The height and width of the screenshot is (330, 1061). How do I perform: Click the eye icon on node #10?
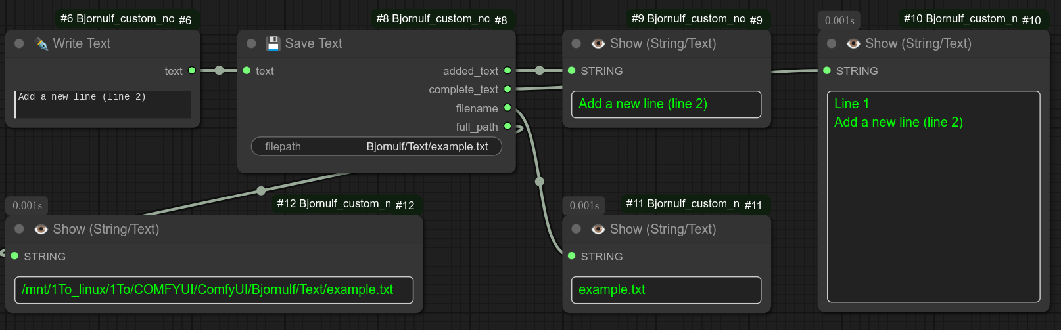(853, 44)
